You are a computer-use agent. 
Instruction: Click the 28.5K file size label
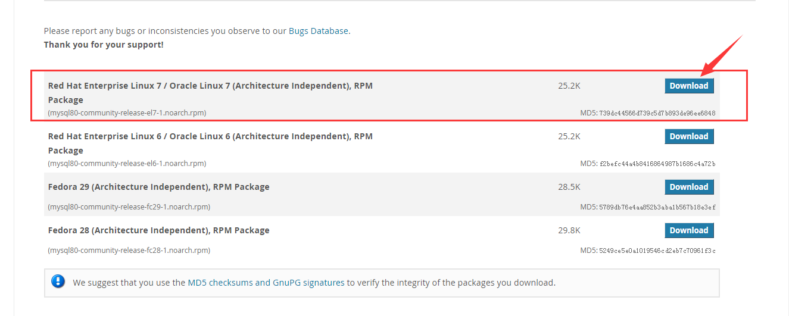click(569, 187)
